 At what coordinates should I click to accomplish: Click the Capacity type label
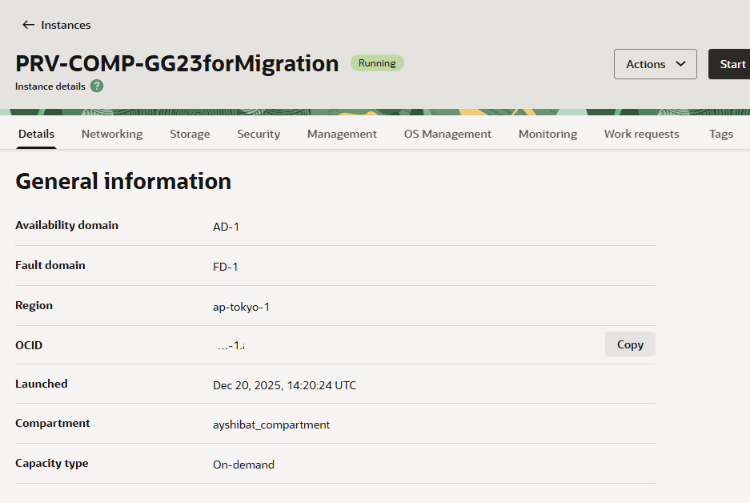point(52,463)
